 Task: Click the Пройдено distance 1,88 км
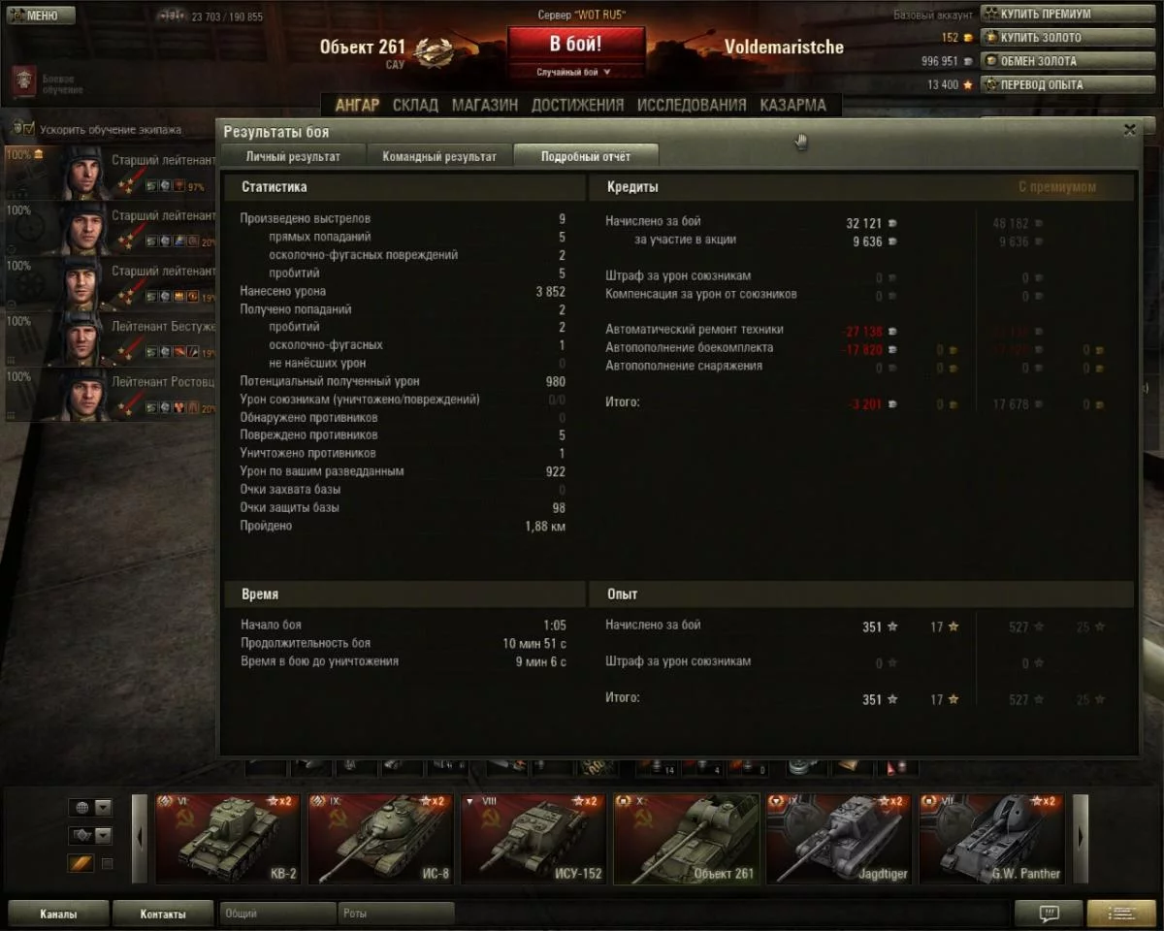click(545, 527)
